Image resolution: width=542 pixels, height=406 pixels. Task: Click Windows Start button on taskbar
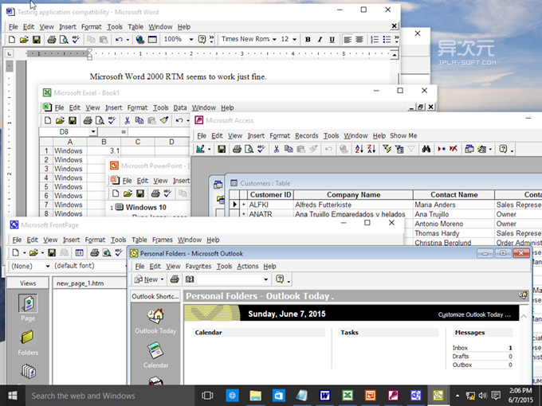coord(13,396)
